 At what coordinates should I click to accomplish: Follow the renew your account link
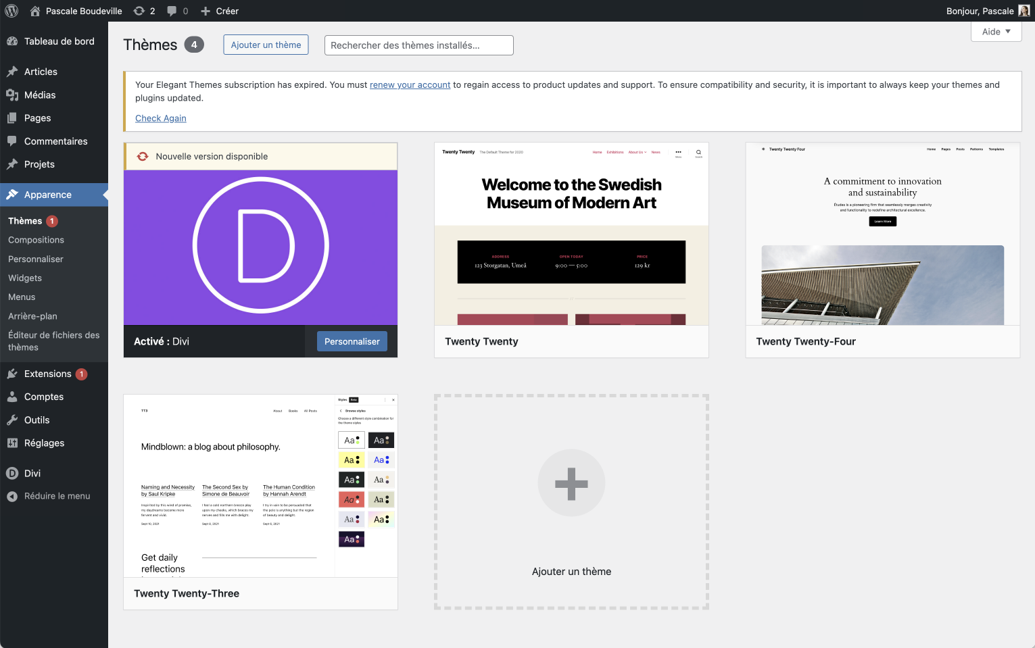click(x=410, y=84)
